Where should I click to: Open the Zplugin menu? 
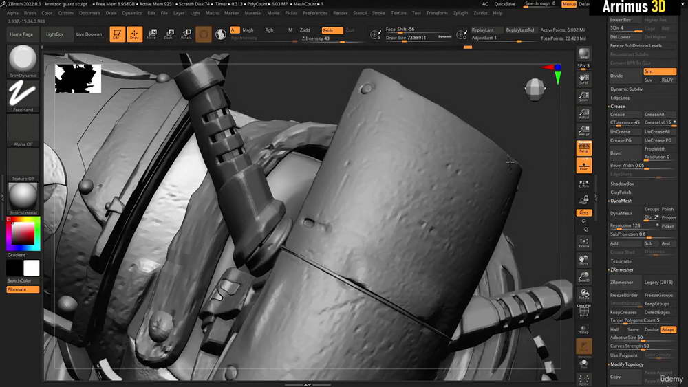pyautogui.click(x=460, y=13)
